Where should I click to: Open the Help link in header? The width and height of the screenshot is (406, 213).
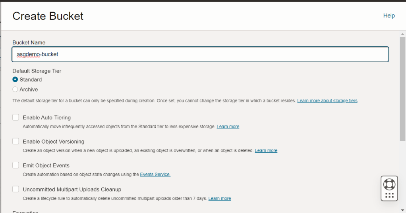[x=389, y=15]
